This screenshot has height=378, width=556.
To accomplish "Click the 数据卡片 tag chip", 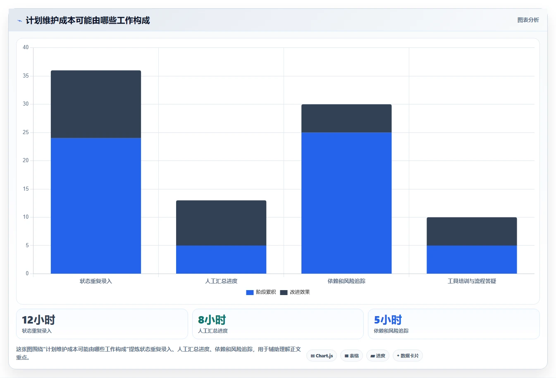I will [408, 356].
